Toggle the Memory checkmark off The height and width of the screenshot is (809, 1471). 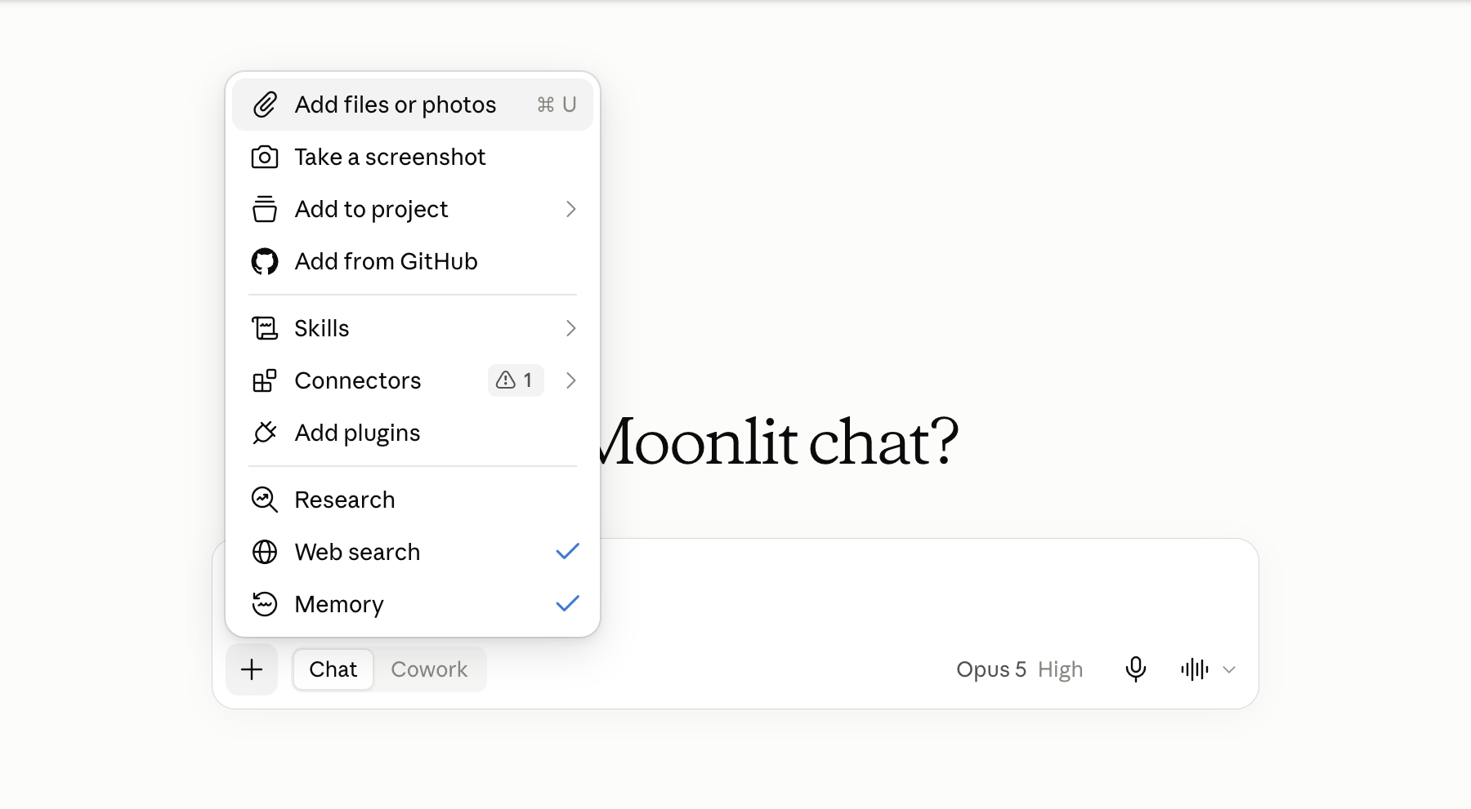pyautogui.click(x=567, y=604)
